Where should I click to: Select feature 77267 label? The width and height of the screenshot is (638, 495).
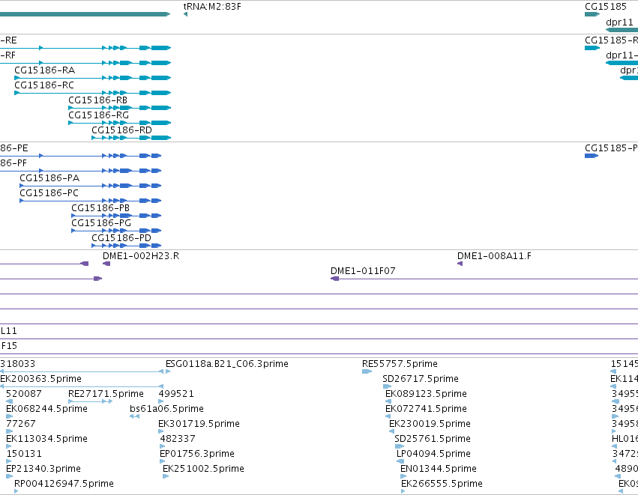coord(21,424)
